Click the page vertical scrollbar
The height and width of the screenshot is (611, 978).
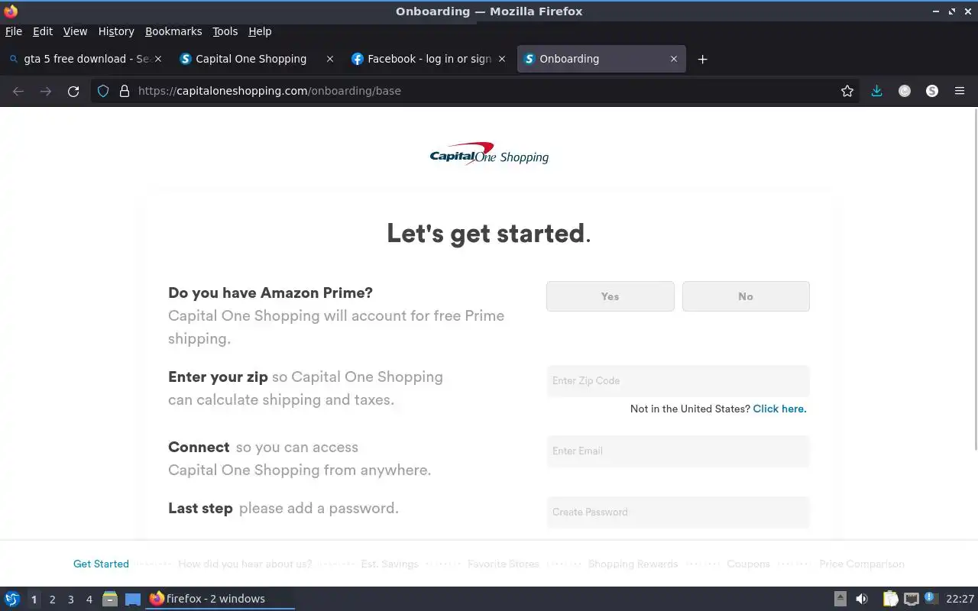coord(975,280)
